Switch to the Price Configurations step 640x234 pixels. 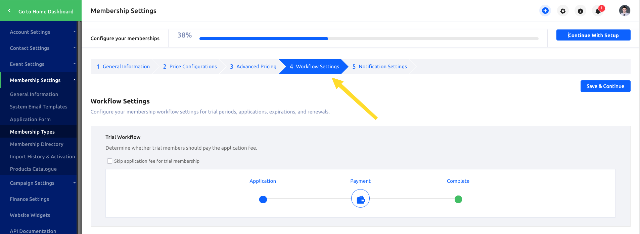[190, 67]
